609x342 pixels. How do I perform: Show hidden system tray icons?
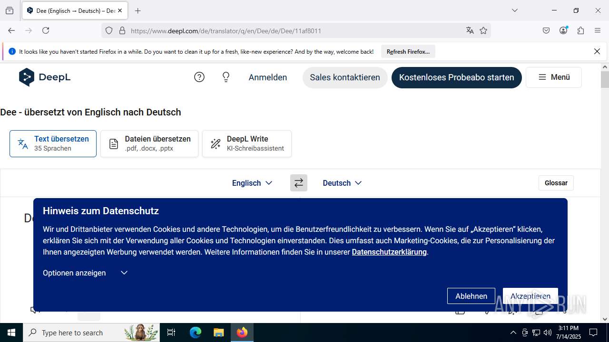[513, 332]
